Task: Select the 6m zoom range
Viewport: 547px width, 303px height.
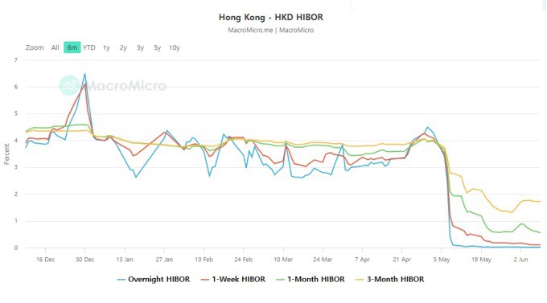Action: point(72,47)
